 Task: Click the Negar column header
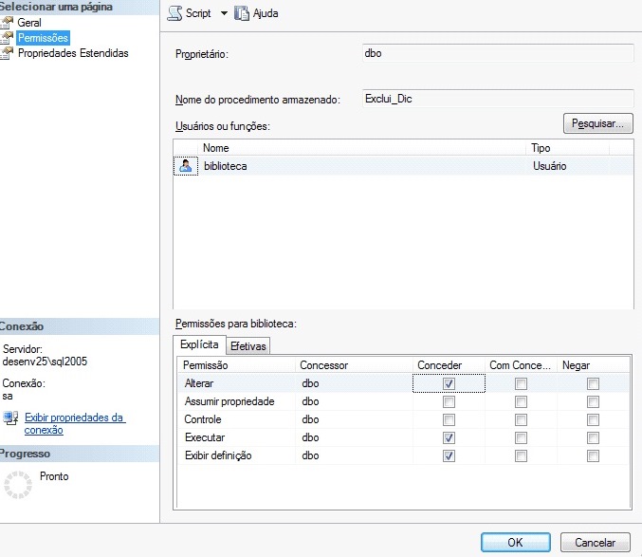tap(593, 365)
